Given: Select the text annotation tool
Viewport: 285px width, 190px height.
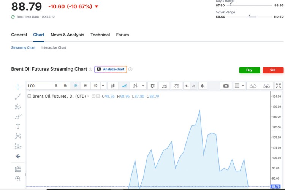Looking at the screenshot, I should 18,127.
